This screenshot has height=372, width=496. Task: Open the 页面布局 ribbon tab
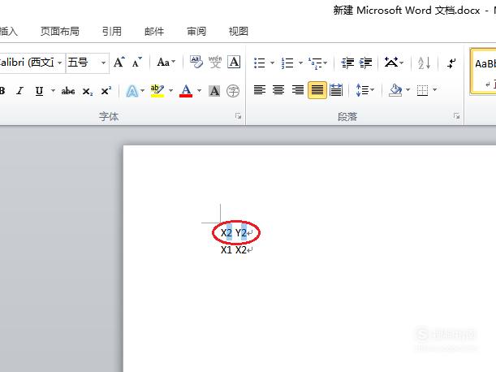60,32
